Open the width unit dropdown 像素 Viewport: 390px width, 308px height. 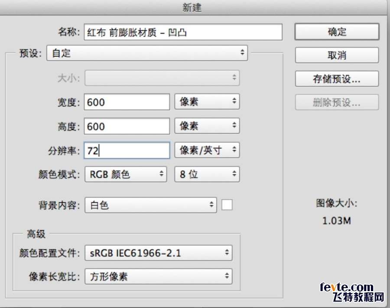tap(207, 102)
